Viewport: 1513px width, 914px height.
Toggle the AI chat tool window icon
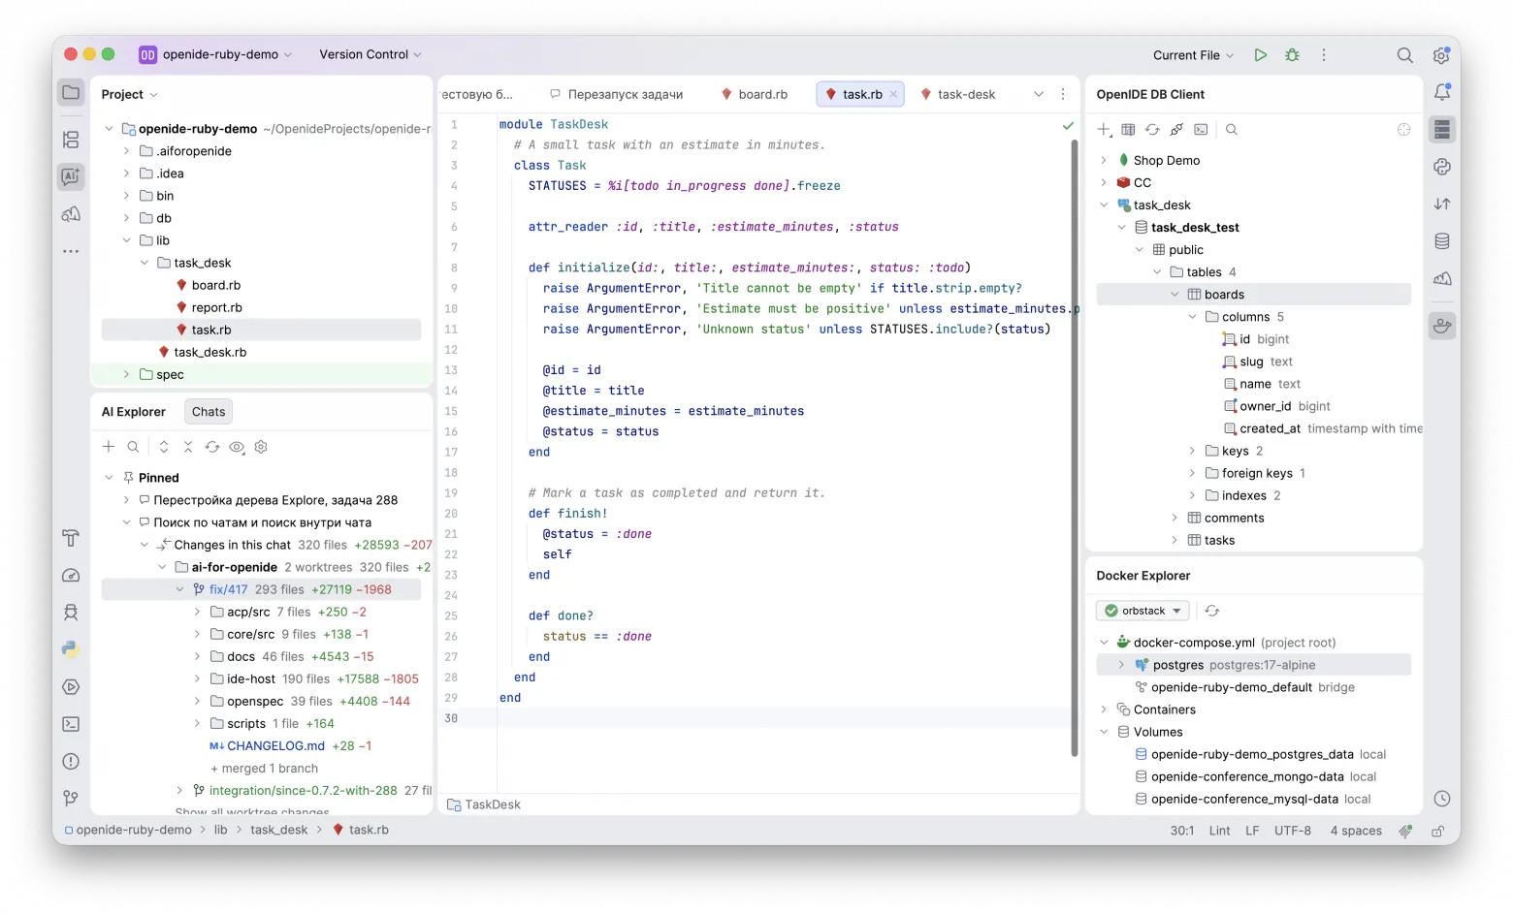pos(71,176)
